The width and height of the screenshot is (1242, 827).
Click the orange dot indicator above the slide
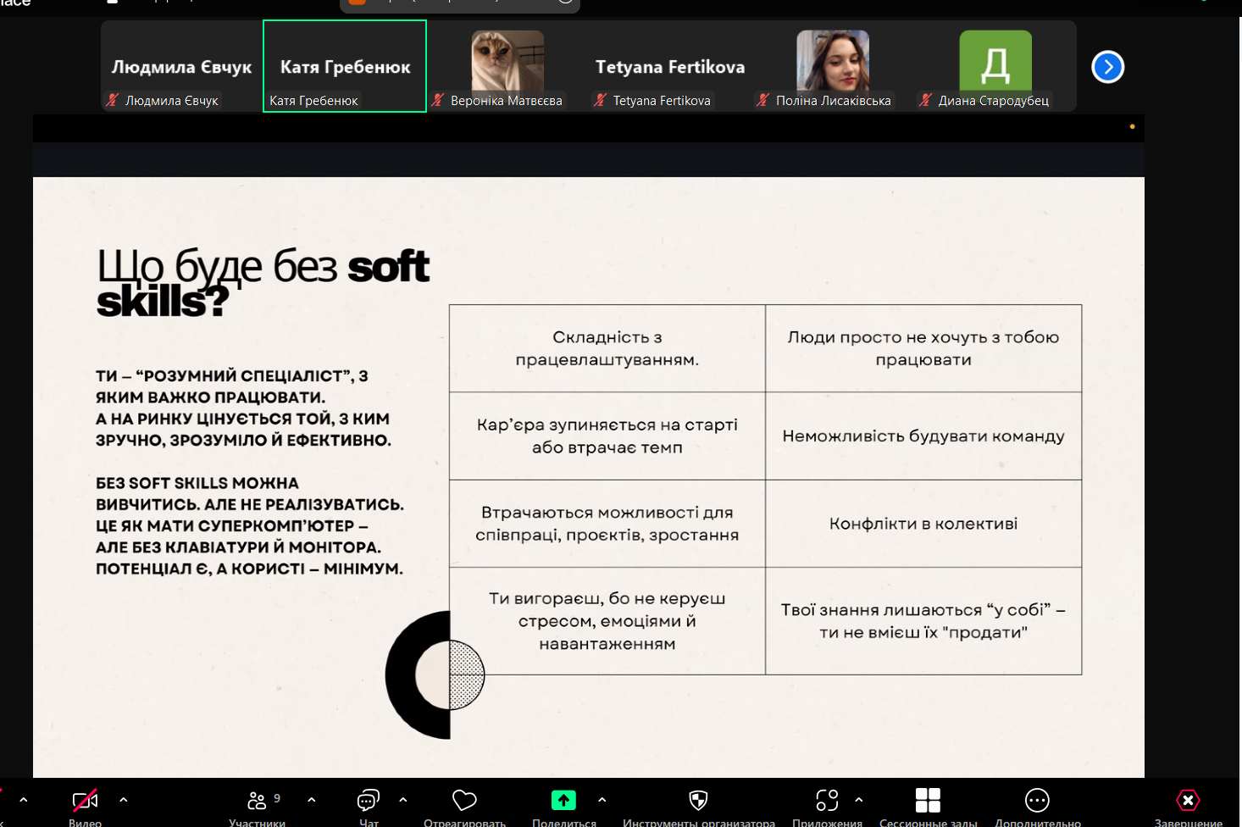(1132, 126)
